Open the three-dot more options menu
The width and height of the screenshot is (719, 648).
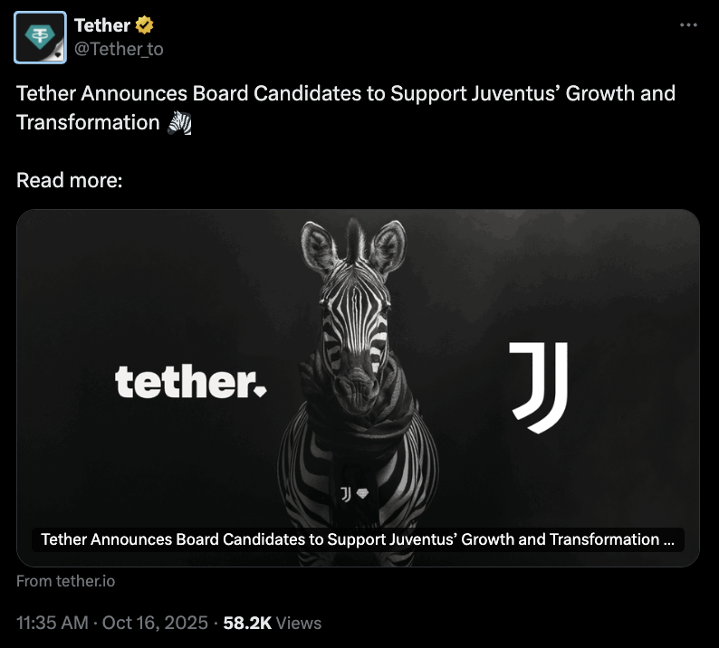pyautogui.click(x=688, y=24)
